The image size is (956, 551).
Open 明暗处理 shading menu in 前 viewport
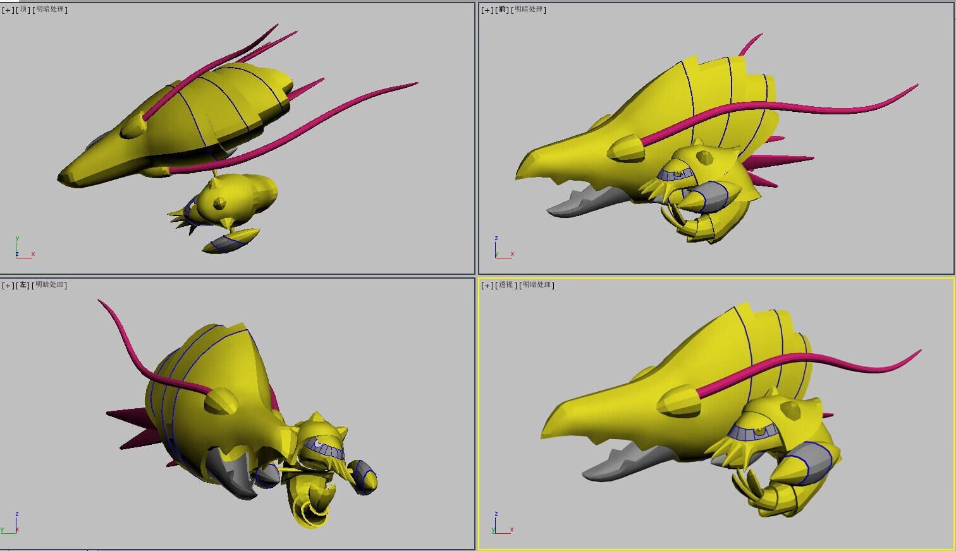pyautogui.click(x=529, y=9)
